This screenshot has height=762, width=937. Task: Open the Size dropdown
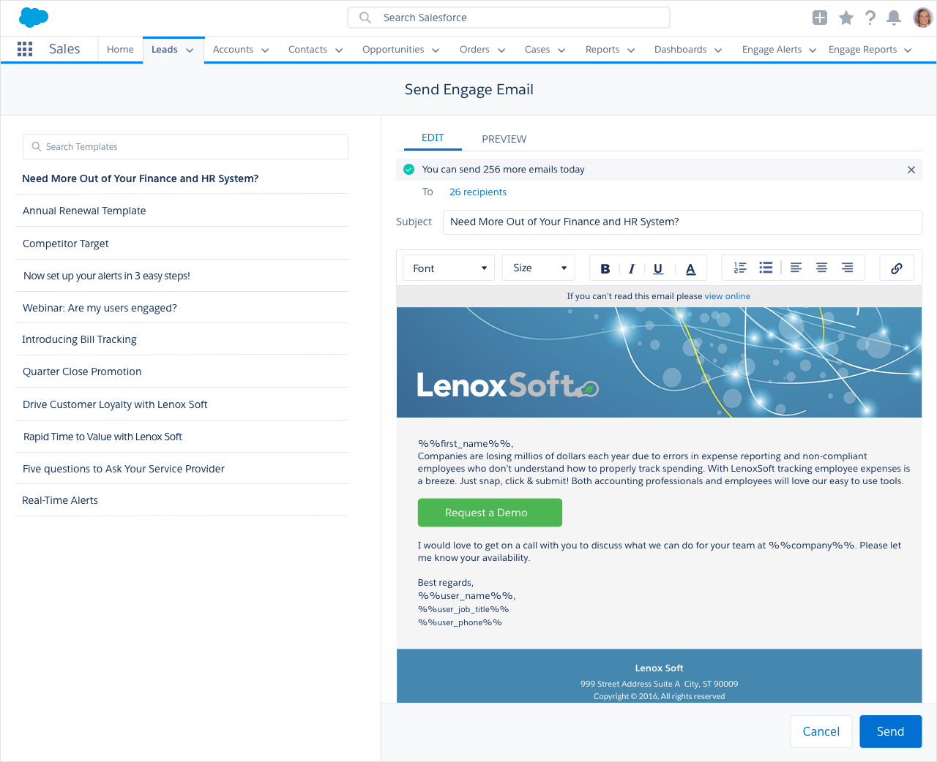click(539, 268)
